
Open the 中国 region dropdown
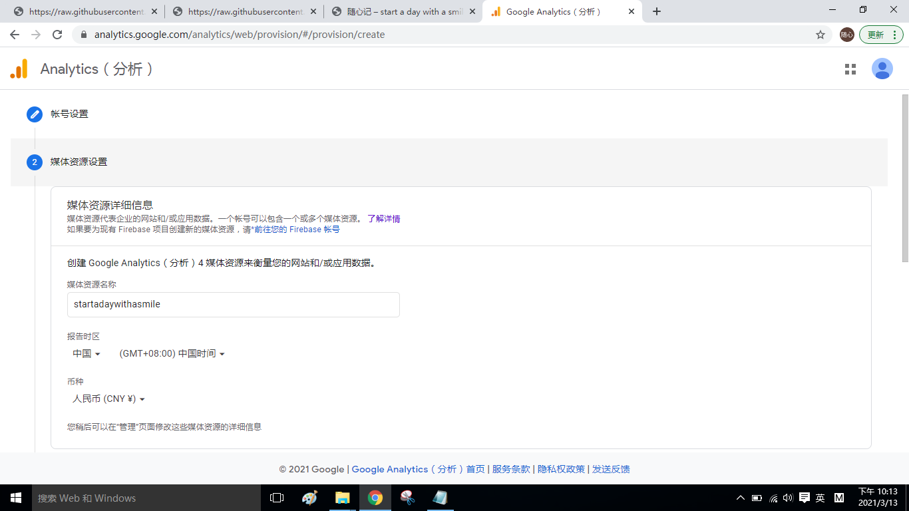point(85,353)
